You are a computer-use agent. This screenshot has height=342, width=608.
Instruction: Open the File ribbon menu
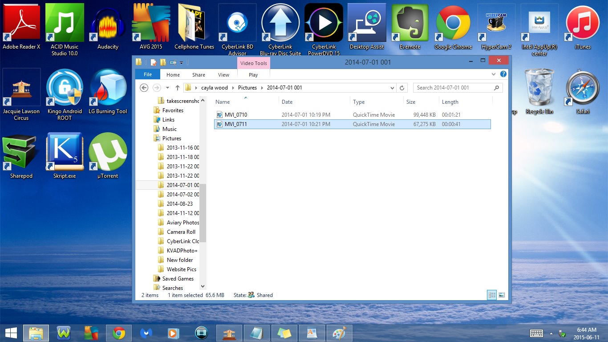(148, 75)
